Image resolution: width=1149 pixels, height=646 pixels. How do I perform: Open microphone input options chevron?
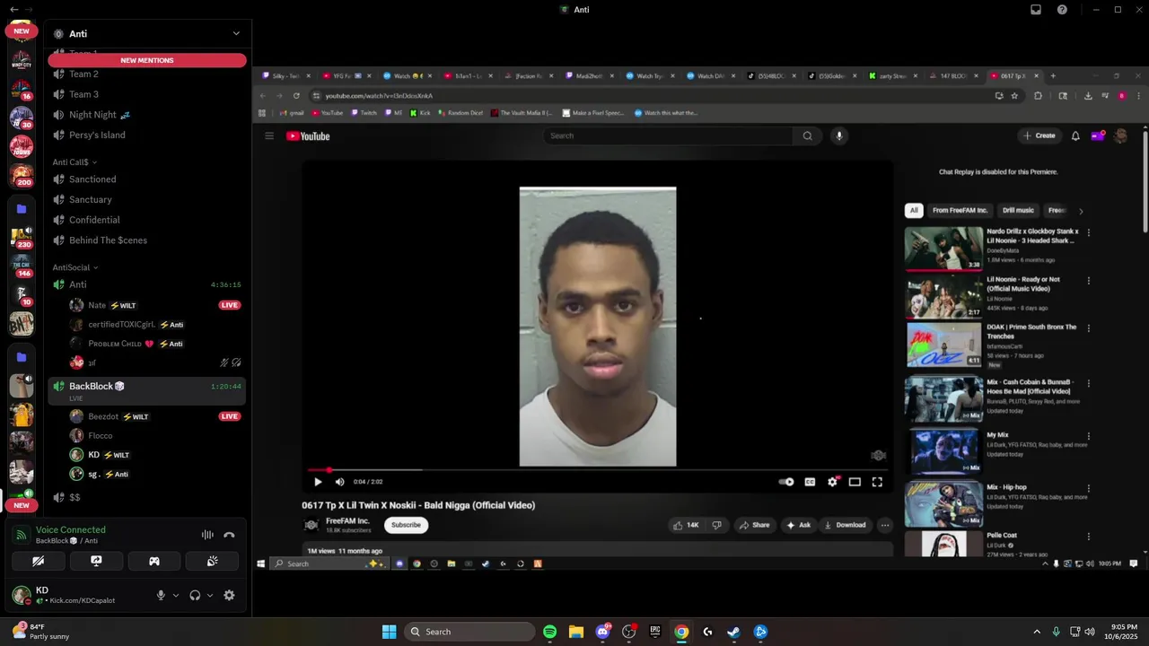pos(176,595)
